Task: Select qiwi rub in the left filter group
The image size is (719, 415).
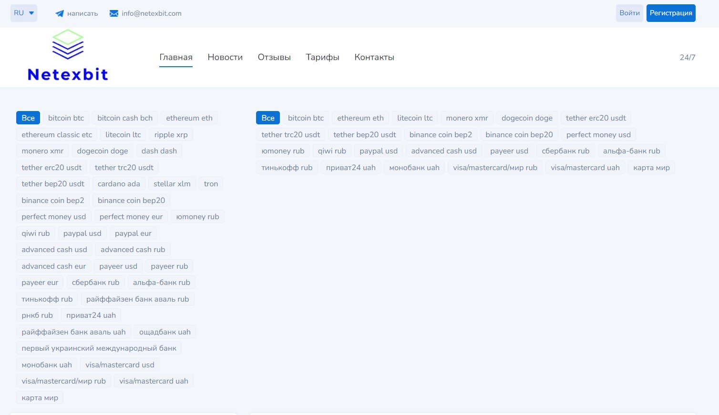Action: pyautogui.click(x=36, y=233)
